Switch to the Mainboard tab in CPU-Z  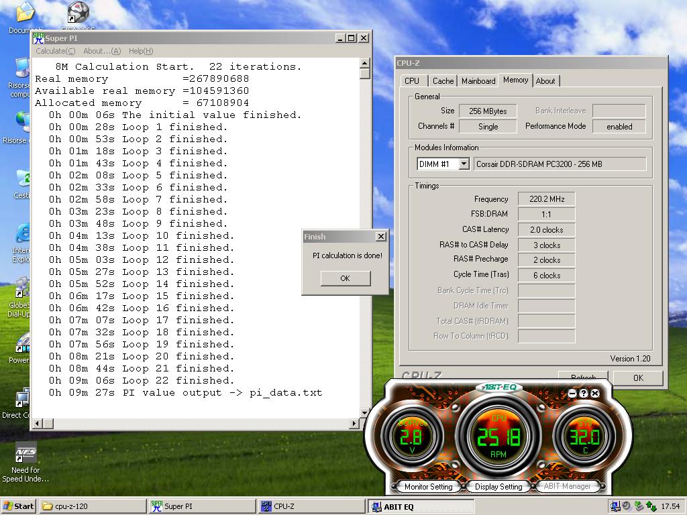[x=478, y=81]
